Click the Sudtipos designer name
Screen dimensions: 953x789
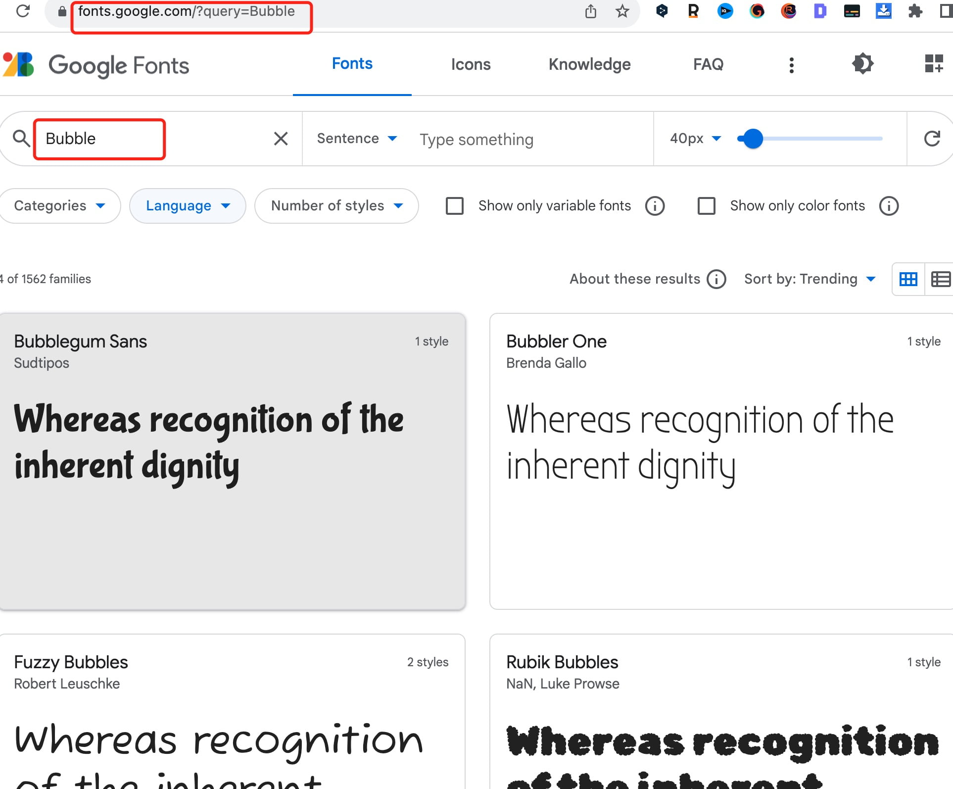pyautogui.click(x=42, y=363)
